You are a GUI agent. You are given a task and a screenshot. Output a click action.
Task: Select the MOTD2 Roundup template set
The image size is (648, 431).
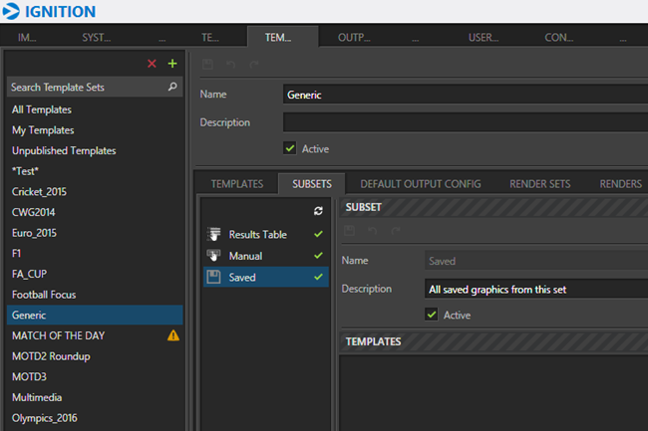click(95, 356)
